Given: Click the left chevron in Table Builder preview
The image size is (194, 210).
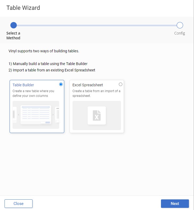Looking at the screenshot, I should (19, 115).
